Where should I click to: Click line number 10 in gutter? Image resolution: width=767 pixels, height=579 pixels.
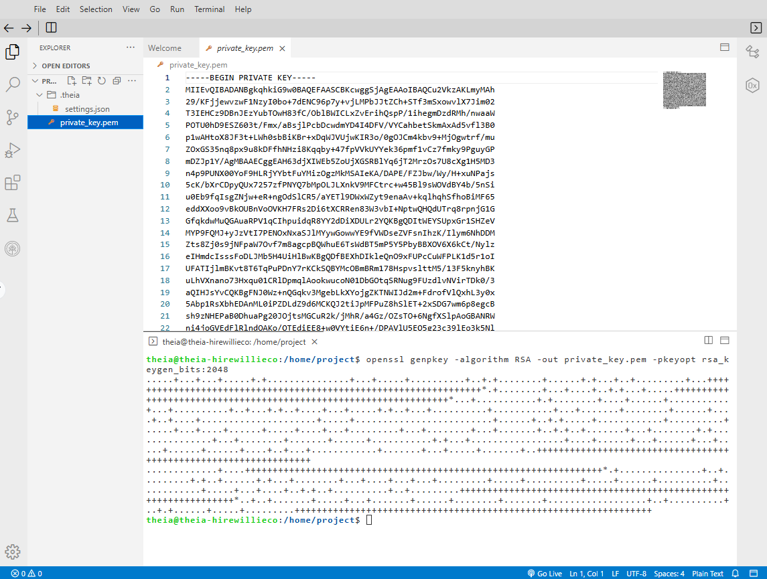coord(165,185)
